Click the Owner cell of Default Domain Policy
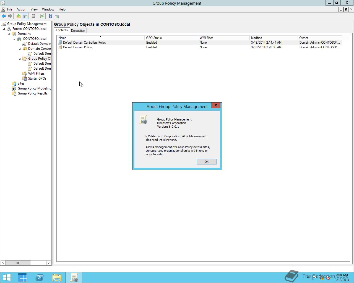Image resolution: width=354 pixels, height=283 pixels. tap(319, 47)
